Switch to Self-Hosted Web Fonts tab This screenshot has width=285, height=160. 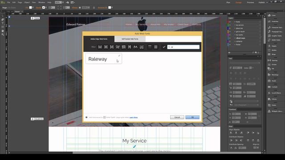[130, 39]
